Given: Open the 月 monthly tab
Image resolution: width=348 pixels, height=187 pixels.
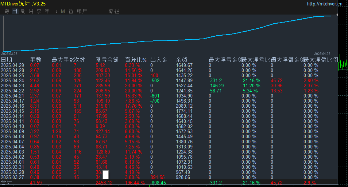Looking at the screenshot, I should (31, 11).
